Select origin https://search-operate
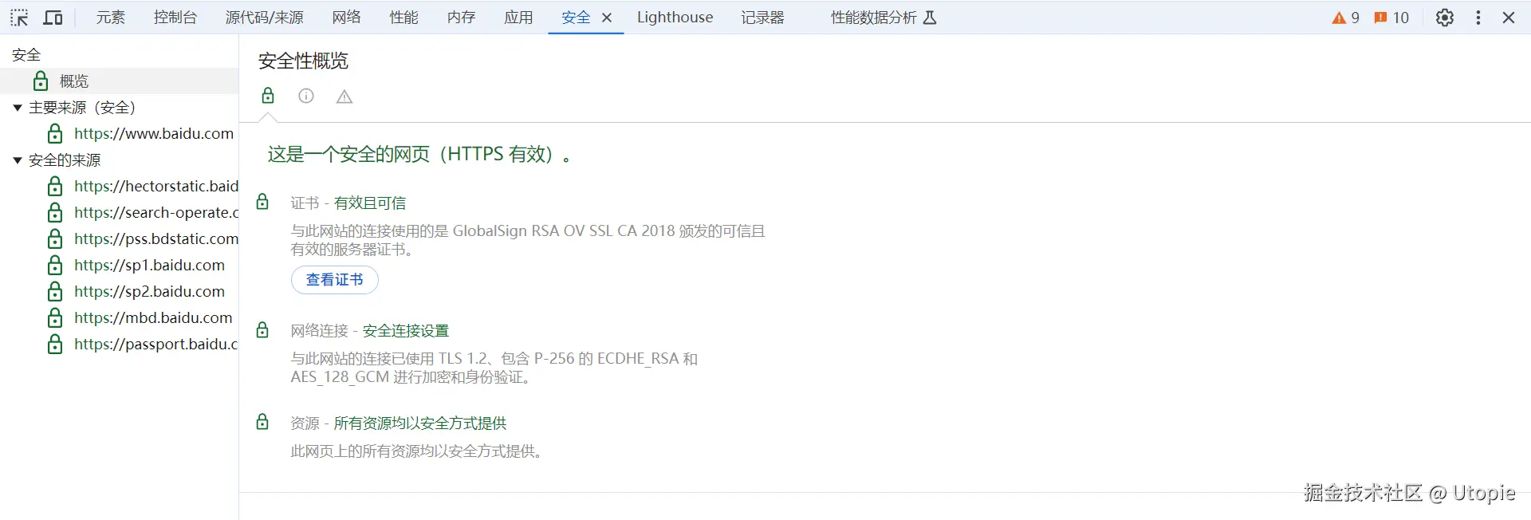This screenshot has height=520, width=1531. coord(156,212)
